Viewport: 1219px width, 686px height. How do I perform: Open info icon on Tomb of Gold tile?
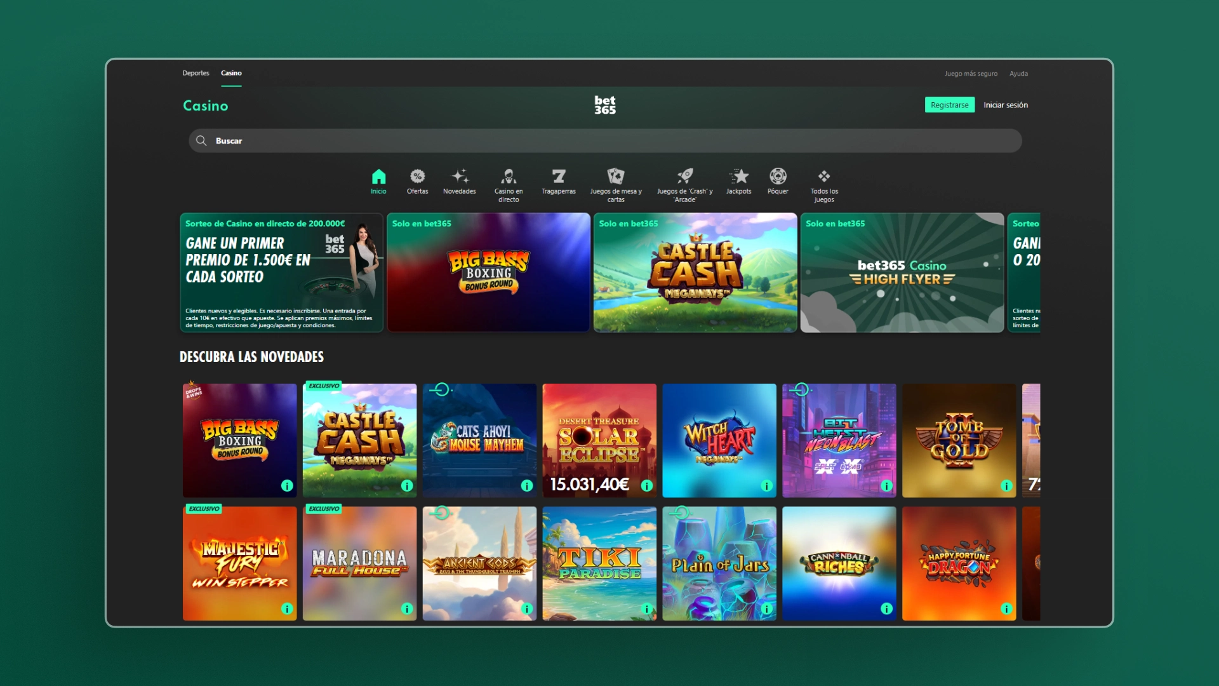[x=1006, y=486]
